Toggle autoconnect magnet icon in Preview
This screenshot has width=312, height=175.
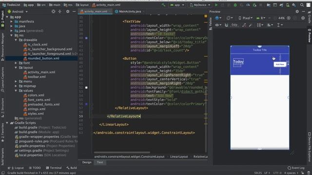click(x=226, y=25)
